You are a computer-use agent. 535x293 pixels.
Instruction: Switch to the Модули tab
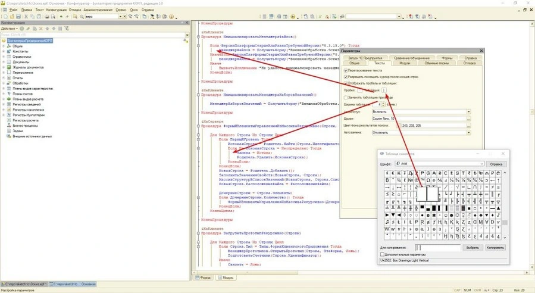(x=405, y=63)
